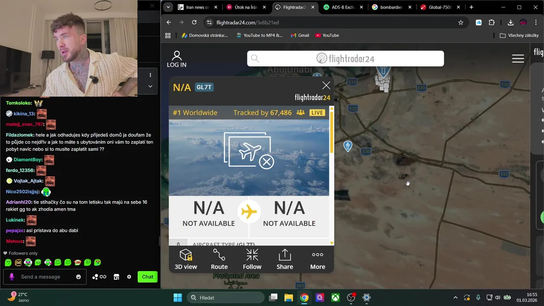Screen dimensions: 544x306
Task: Open a new browser tab
Action: click(x=471, y=7)
